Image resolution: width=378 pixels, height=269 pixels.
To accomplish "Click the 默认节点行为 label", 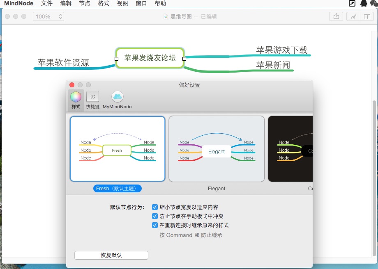I will 127,207.
